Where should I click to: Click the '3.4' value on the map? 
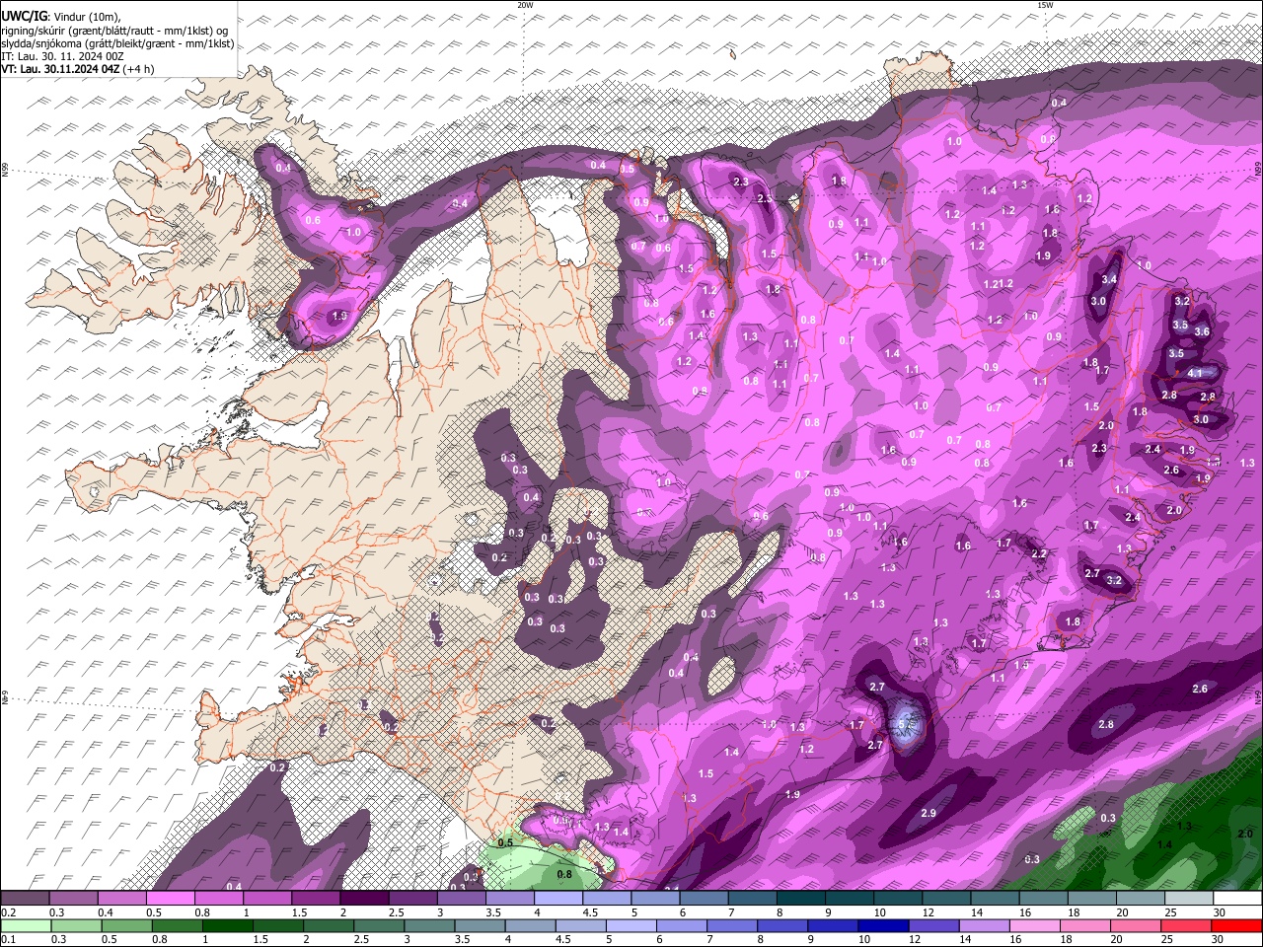(x=1109, y=279)
